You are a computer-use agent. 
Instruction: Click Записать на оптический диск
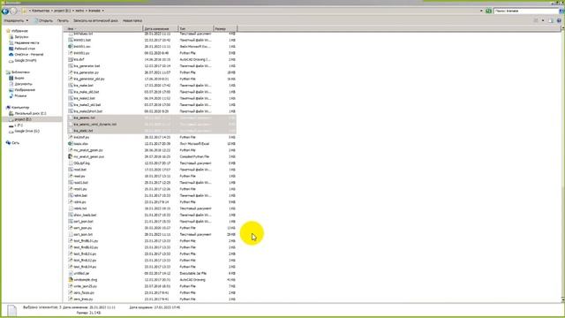pos(95,20)
